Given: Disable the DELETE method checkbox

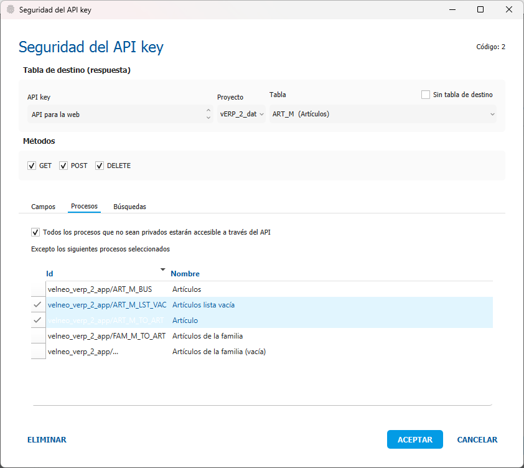Looking at the screenshot, I should pyautogui.click(x=100, y=166).
